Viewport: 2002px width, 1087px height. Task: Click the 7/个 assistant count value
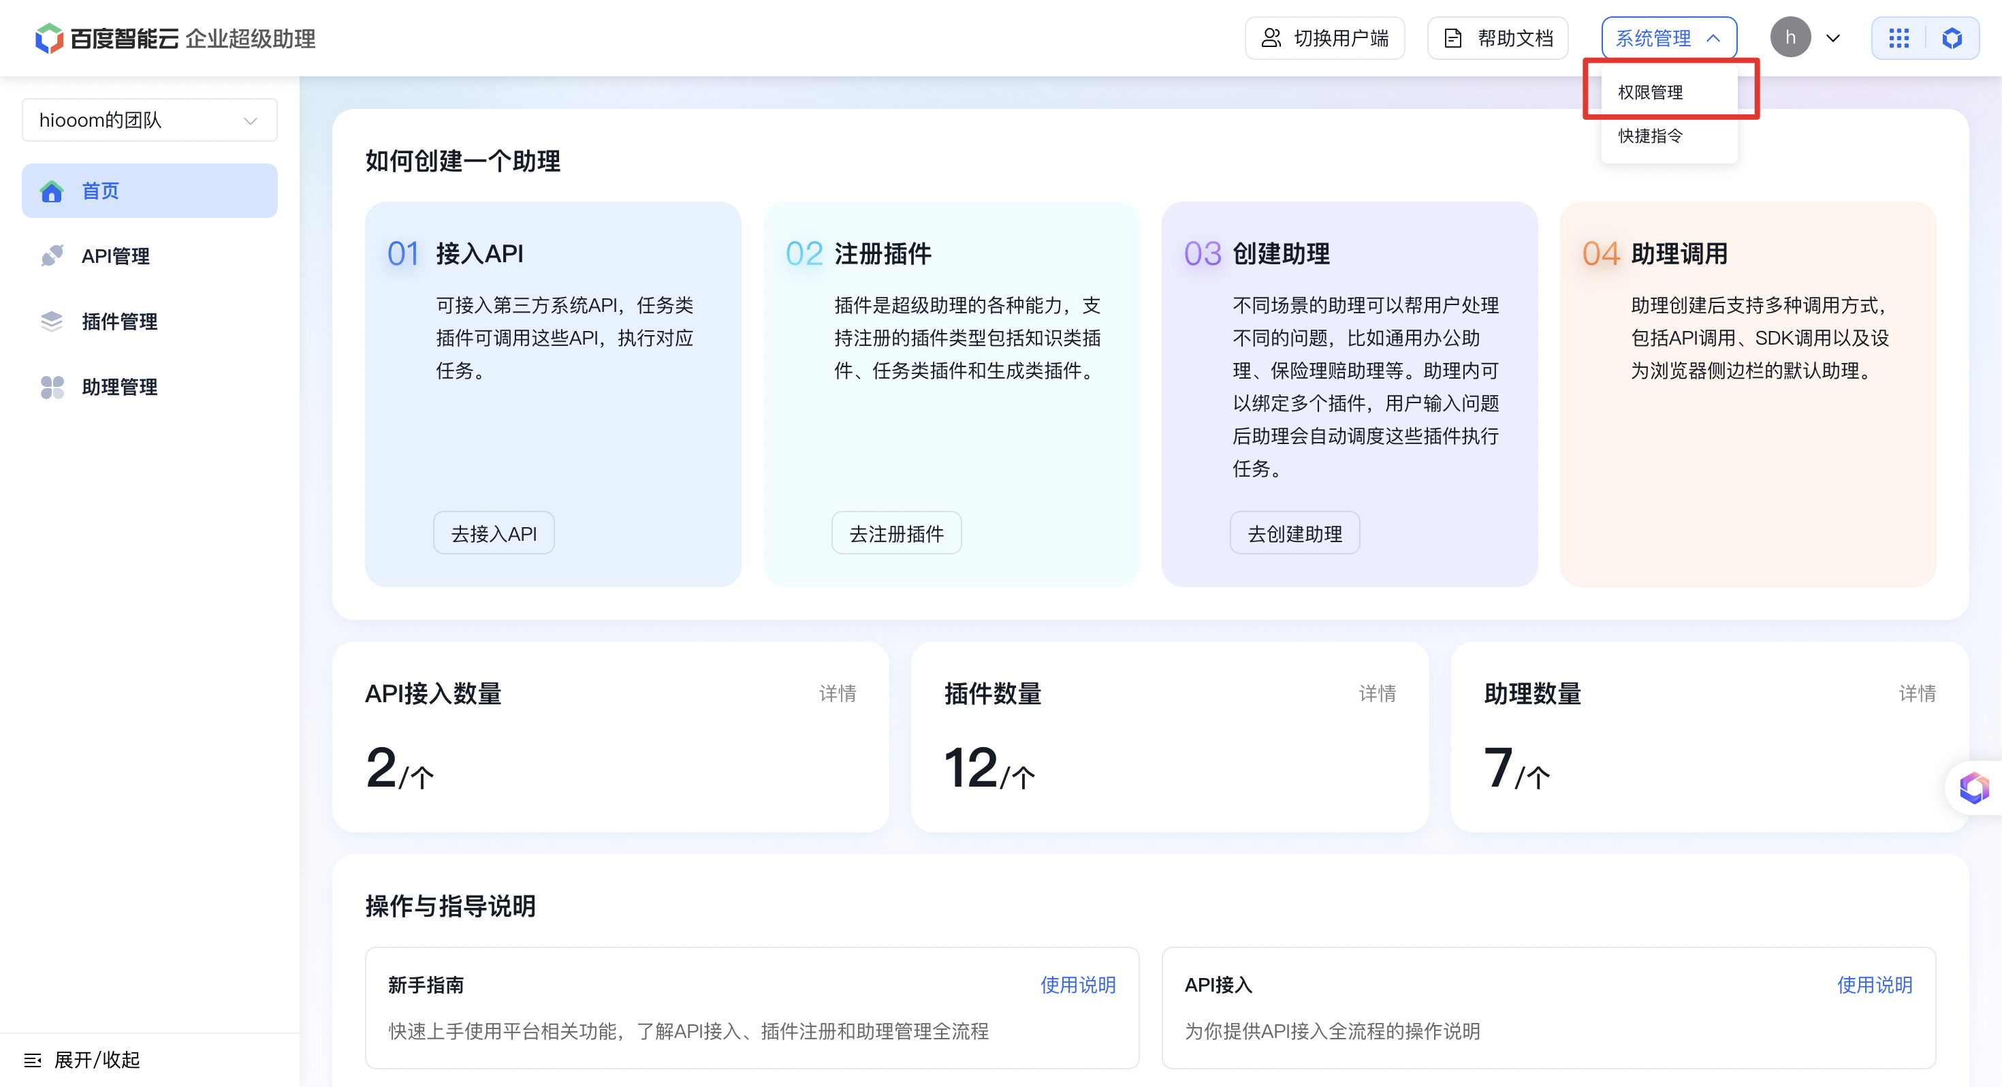(x=1517, y=768)
